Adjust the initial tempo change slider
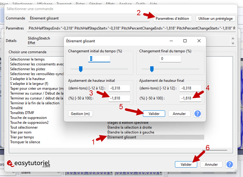Screen dimensions: 243x177 click(81, 69)
